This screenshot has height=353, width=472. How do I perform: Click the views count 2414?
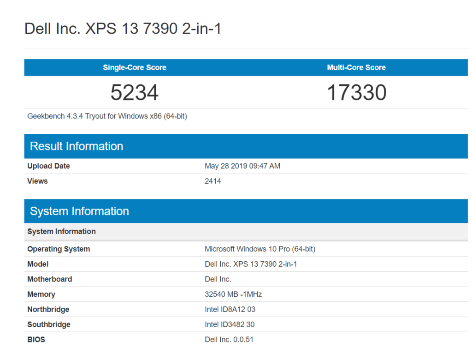click(x=213, y=181)
